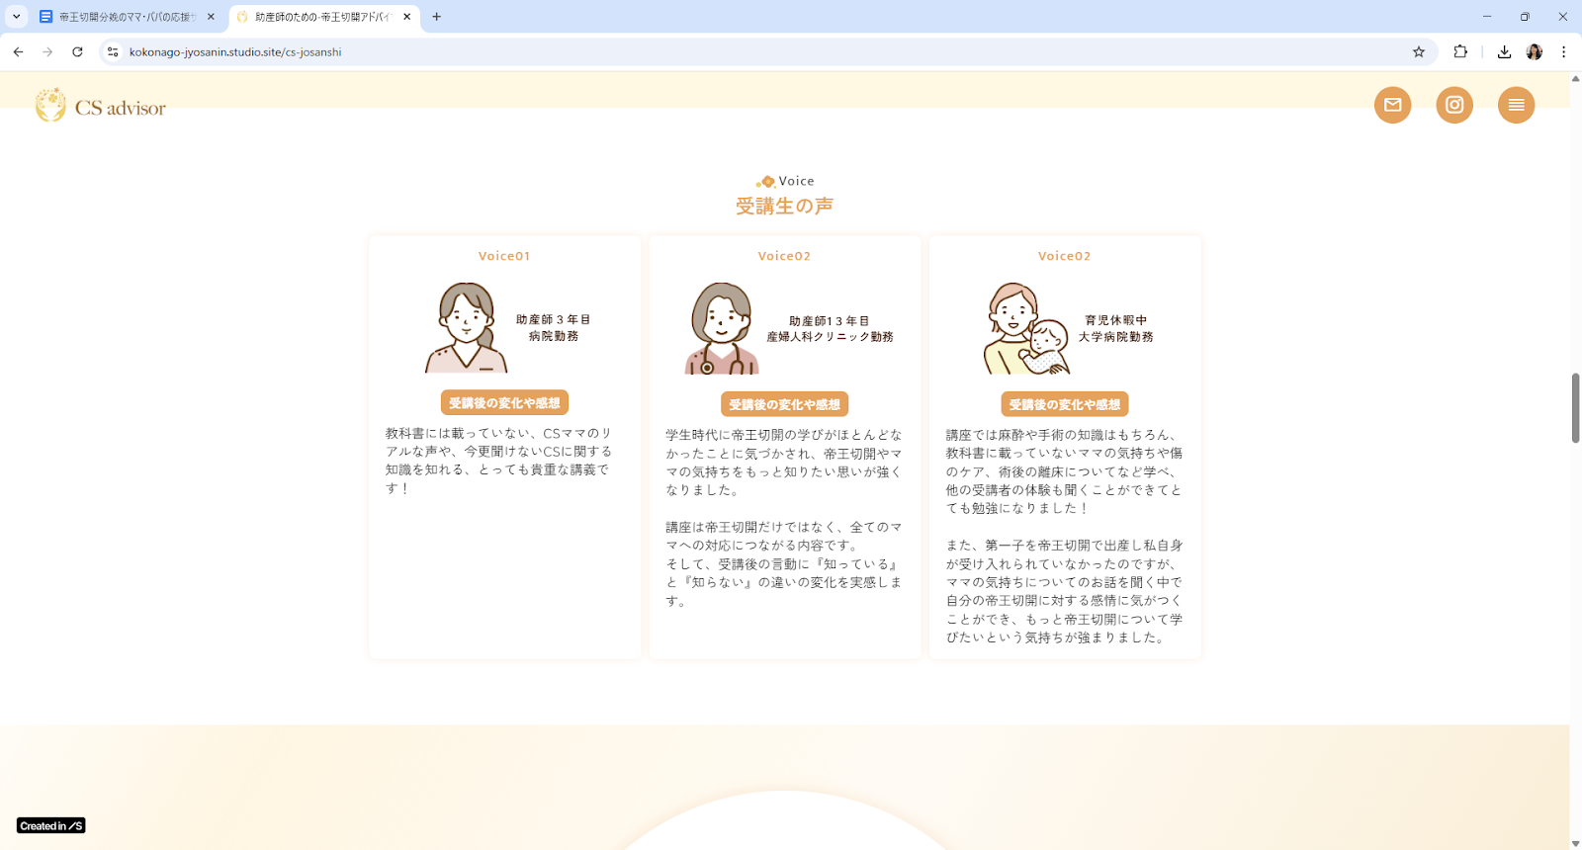Screen dimensions: 1582x850
Task: Click 受講後の変化や感想 label under 育児休暇中 card
Action: (x=1065, y=404)
